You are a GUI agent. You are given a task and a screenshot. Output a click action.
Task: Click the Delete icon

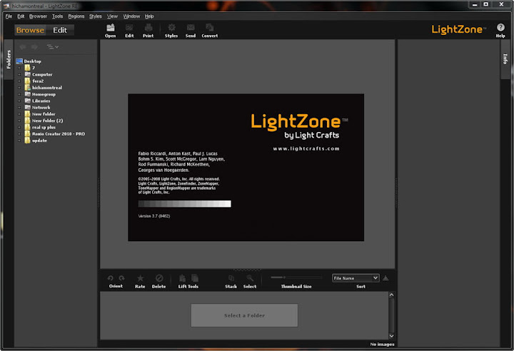(x=159, y=278)
